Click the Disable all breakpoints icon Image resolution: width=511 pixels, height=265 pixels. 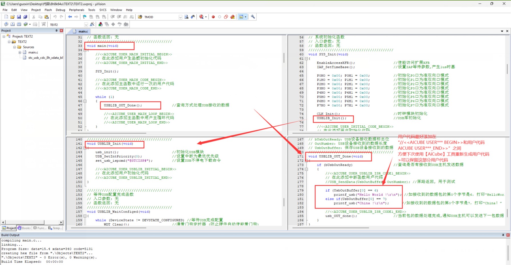226,17
